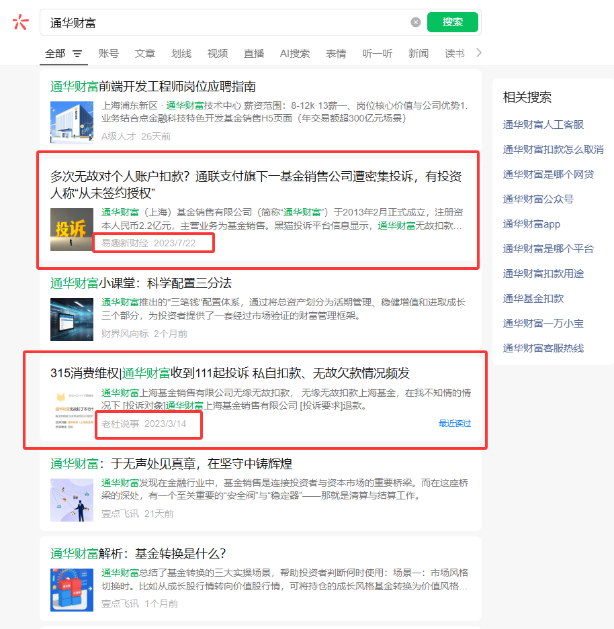The height and width of the screenshot is (629, 614).
Task: Open article 前端开发工程师岗位应聘指南
Action: (153, 87)
